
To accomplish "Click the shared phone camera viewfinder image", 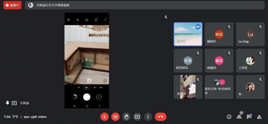I will tap(87, 55).
